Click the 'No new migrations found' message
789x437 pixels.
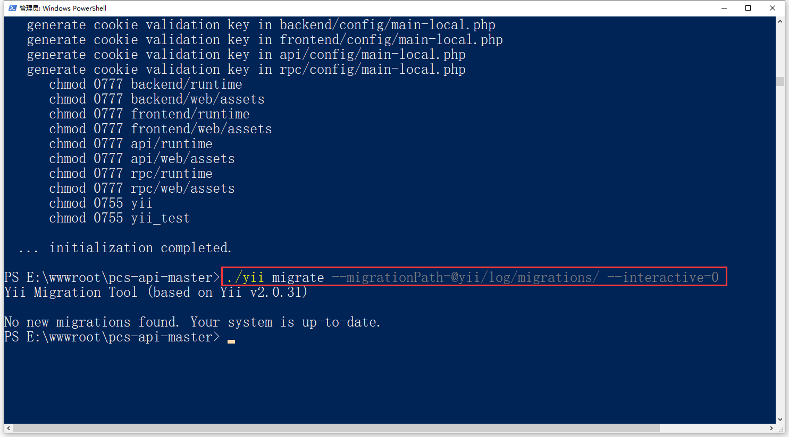coord(192,322)
